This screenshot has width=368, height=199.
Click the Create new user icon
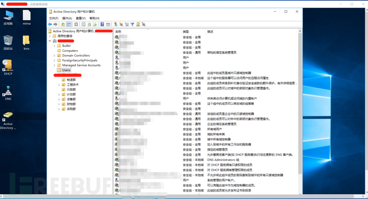click(116, 24)
